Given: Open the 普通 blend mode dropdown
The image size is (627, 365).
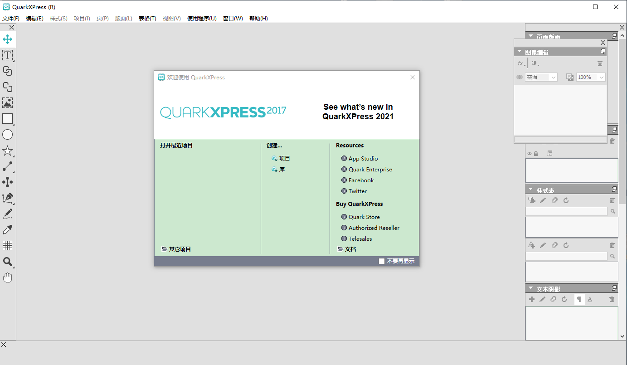Looking at the screenshot, I should [x=541, y=78].
